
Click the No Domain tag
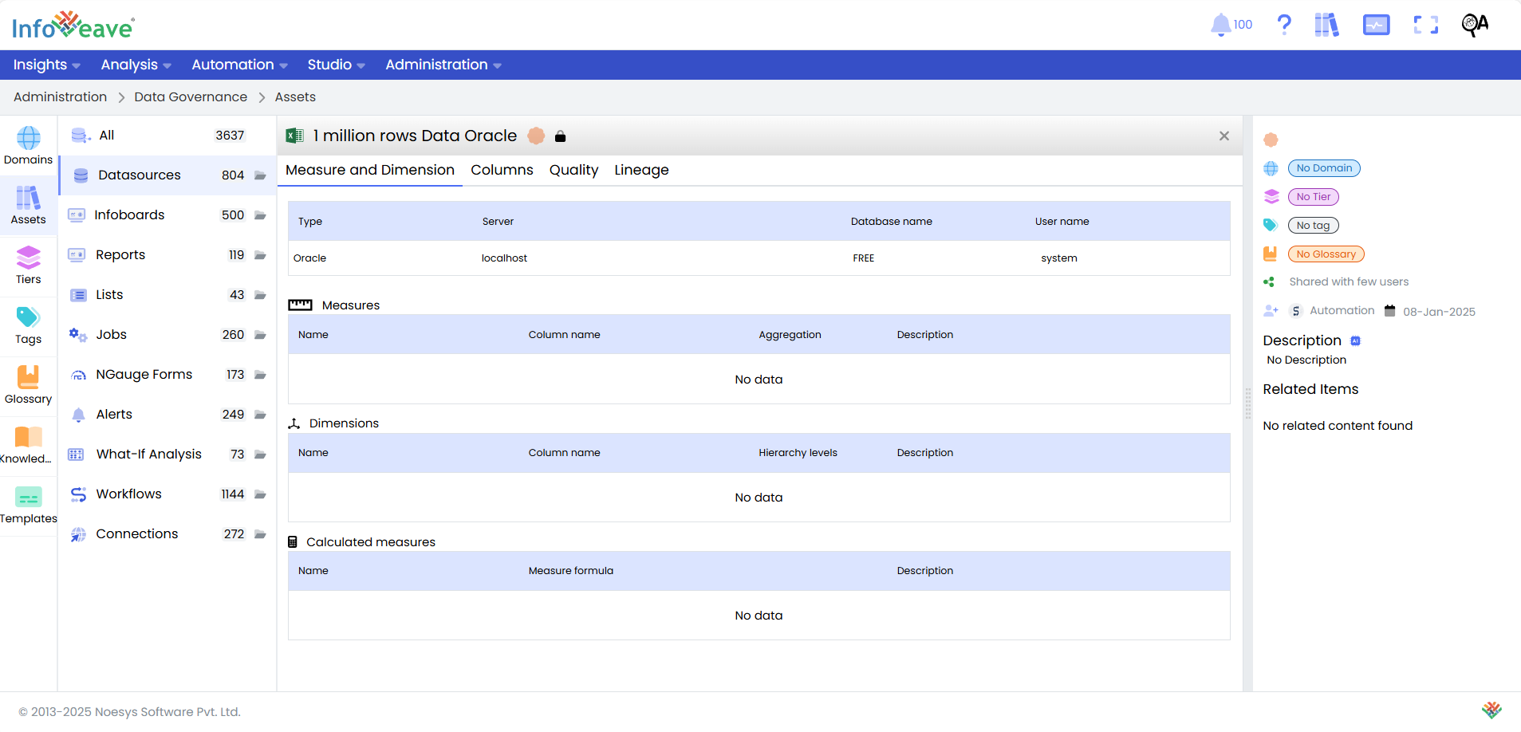(x=1324, y=168)
